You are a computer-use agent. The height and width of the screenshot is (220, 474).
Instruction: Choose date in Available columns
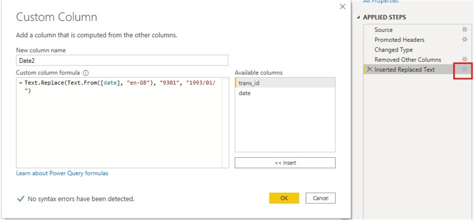pos(285,93)
